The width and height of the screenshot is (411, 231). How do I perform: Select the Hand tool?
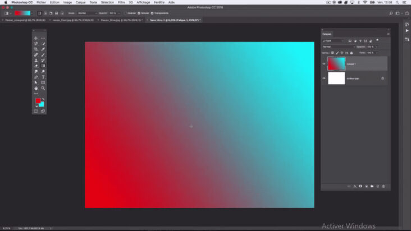point(36,88)
